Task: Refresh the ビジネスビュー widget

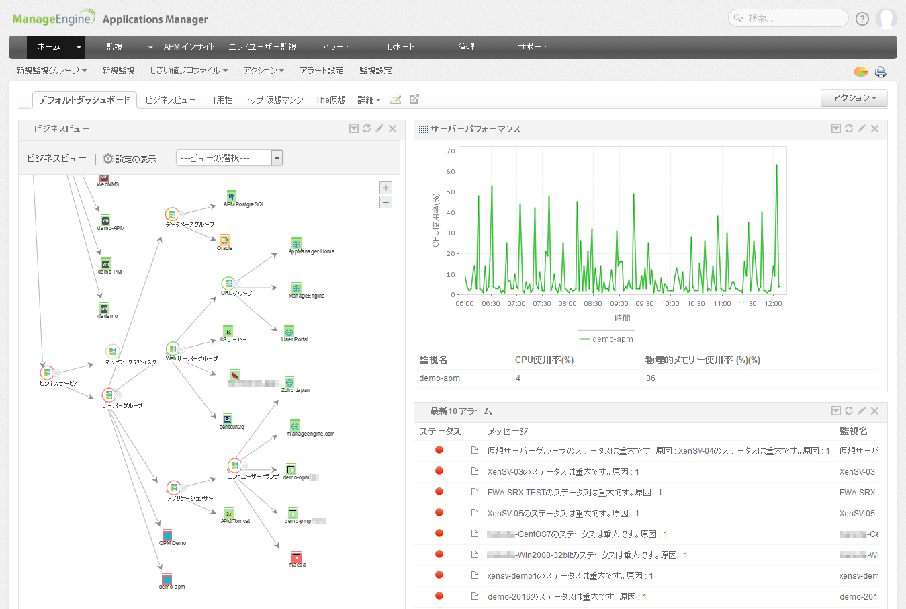Action: tap(367, 128)
